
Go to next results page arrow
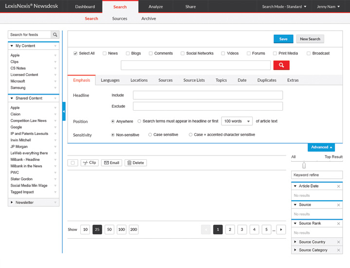[281, 230]
